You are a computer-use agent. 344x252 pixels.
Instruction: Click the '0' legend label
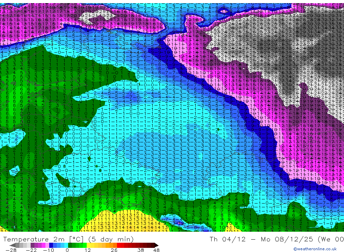pyautogui.click(x=67, y=250)
